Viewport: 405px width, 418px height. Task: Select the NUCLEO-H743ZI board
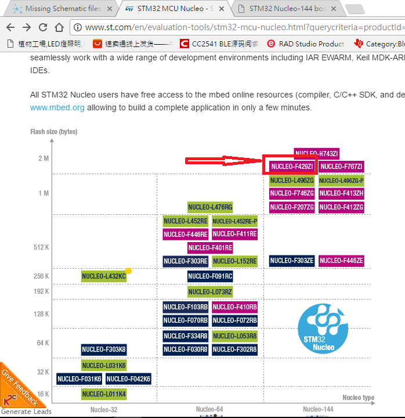[317, 153]
